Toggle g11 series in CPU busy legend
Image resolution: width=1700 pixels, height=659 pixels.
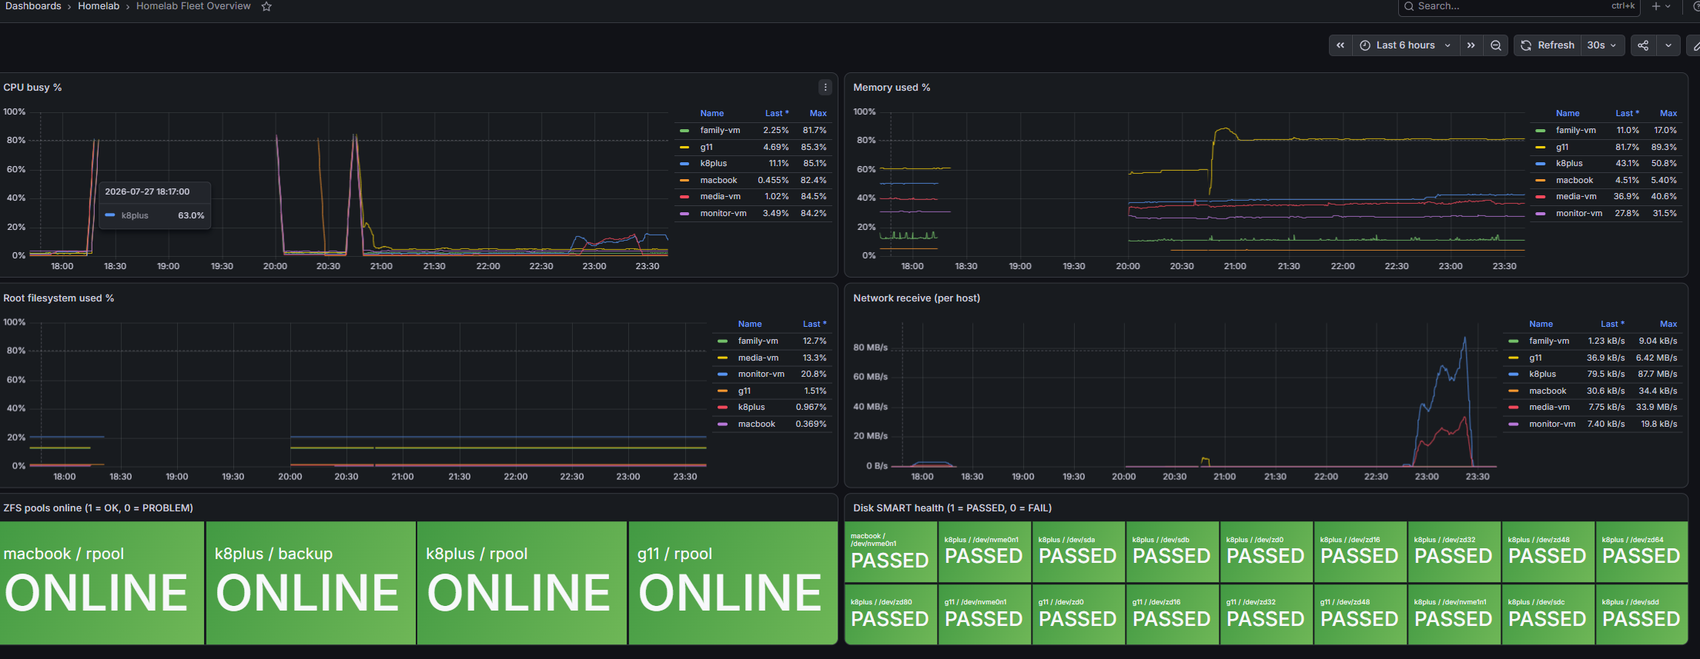(x=706, y=147)
